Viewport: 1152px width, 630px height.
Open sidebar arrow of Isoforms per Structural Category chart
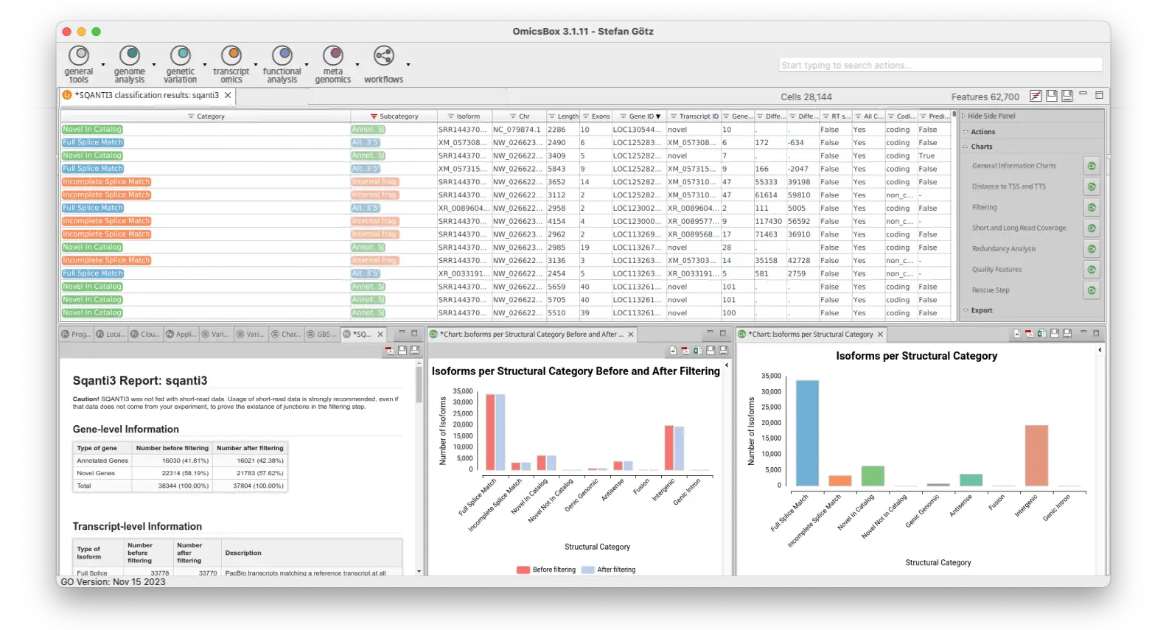tap(1100, 350)
